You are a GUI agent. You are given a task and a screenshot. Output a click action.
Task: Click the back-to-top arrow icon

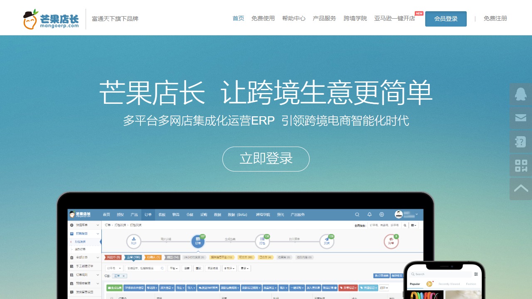coord(521,189)
